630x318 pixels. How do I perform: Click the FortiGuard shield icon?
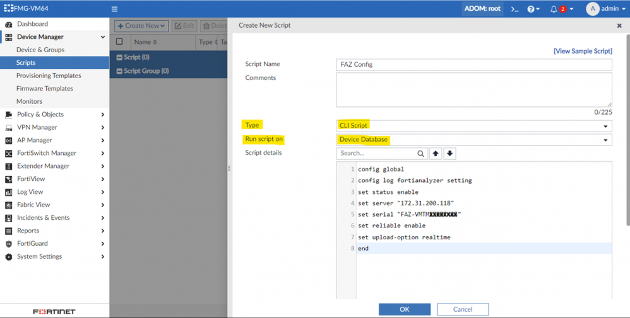(8, 244)
